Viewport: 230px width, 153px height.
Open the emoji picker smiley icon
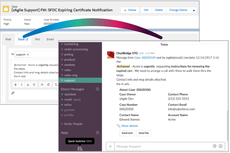tap(220, 146)
